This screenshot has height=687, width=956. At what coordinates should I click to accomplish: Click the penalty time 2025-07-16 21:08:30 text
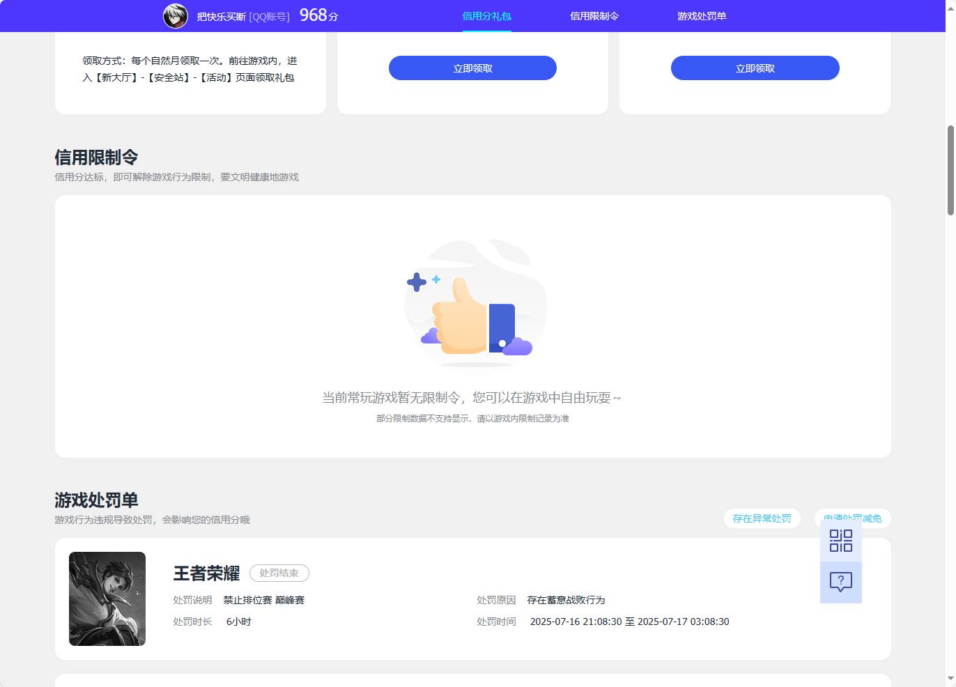click(575, 622)
